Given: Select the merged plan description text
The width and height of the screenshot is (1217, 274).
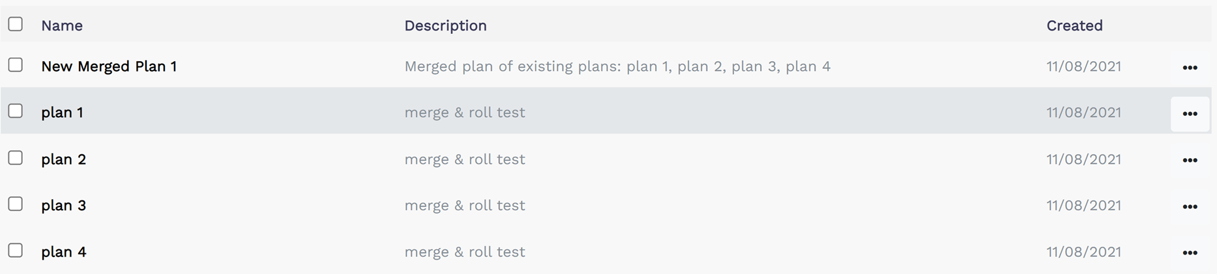Looking at the screenshot, I should tap(617, 66).
